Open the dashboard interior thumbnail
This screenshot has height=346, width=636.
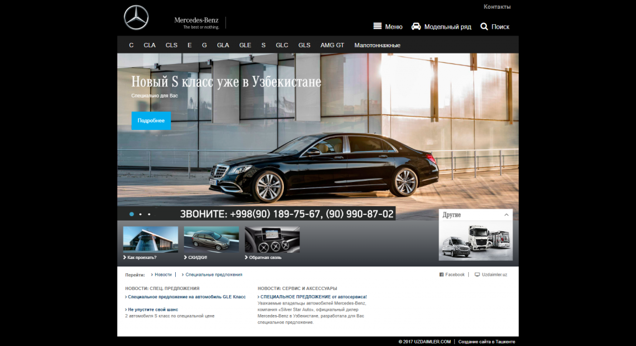[272, 239]
